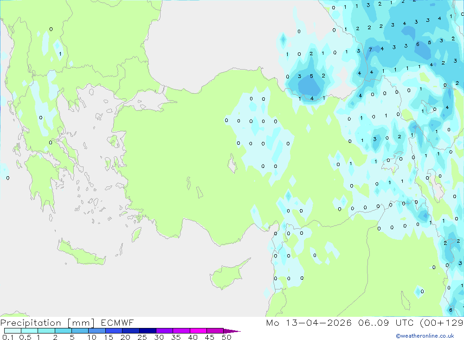Click the '0.1' legend scale label
The width and height of the screenshot is (464, 340).
click(x=8, y=337)
